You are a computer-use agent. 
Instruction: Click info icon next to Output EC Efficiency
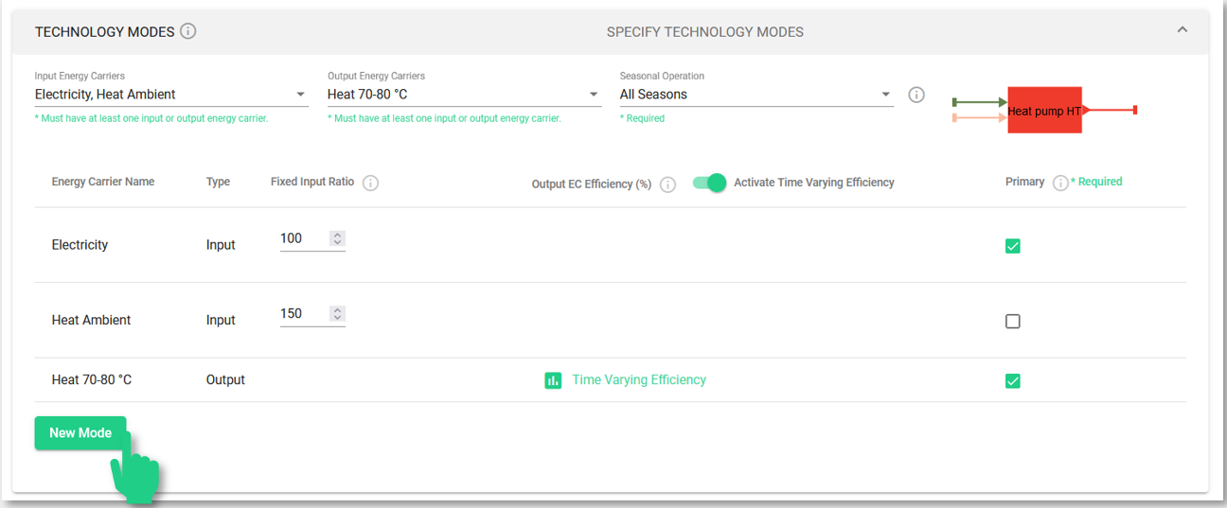[x=667, y=184]
